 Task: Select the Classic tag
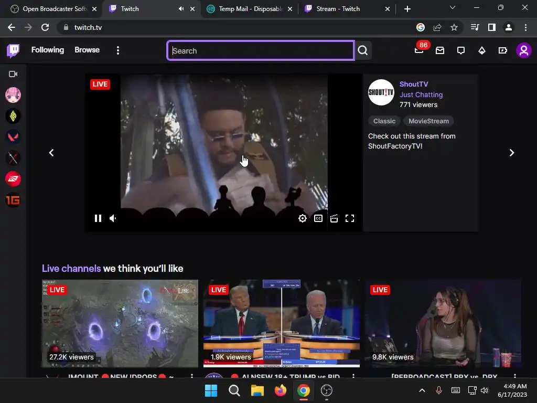point(384,121)
